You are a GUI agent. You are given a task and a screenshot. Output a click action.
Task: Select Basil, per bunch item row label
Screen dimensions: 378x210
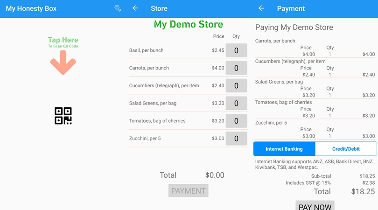147,50
